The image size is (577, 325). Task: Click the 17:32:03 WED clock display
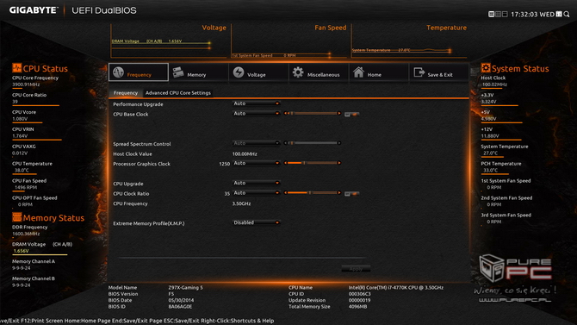pos(532,15)
